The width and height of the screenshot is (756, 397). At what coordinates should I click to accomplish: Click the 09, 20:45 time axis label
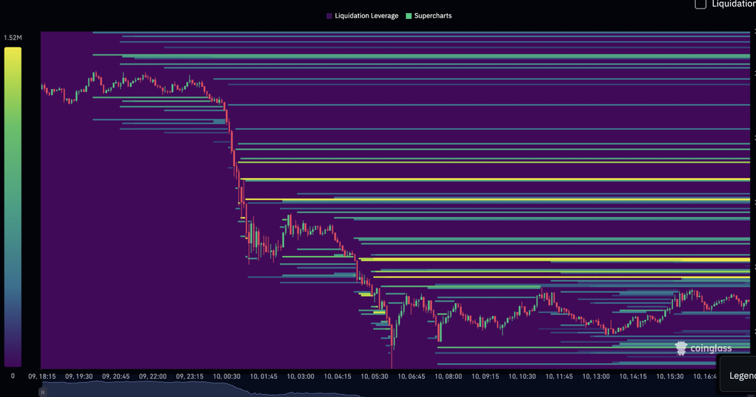click(x=116, y=376)
